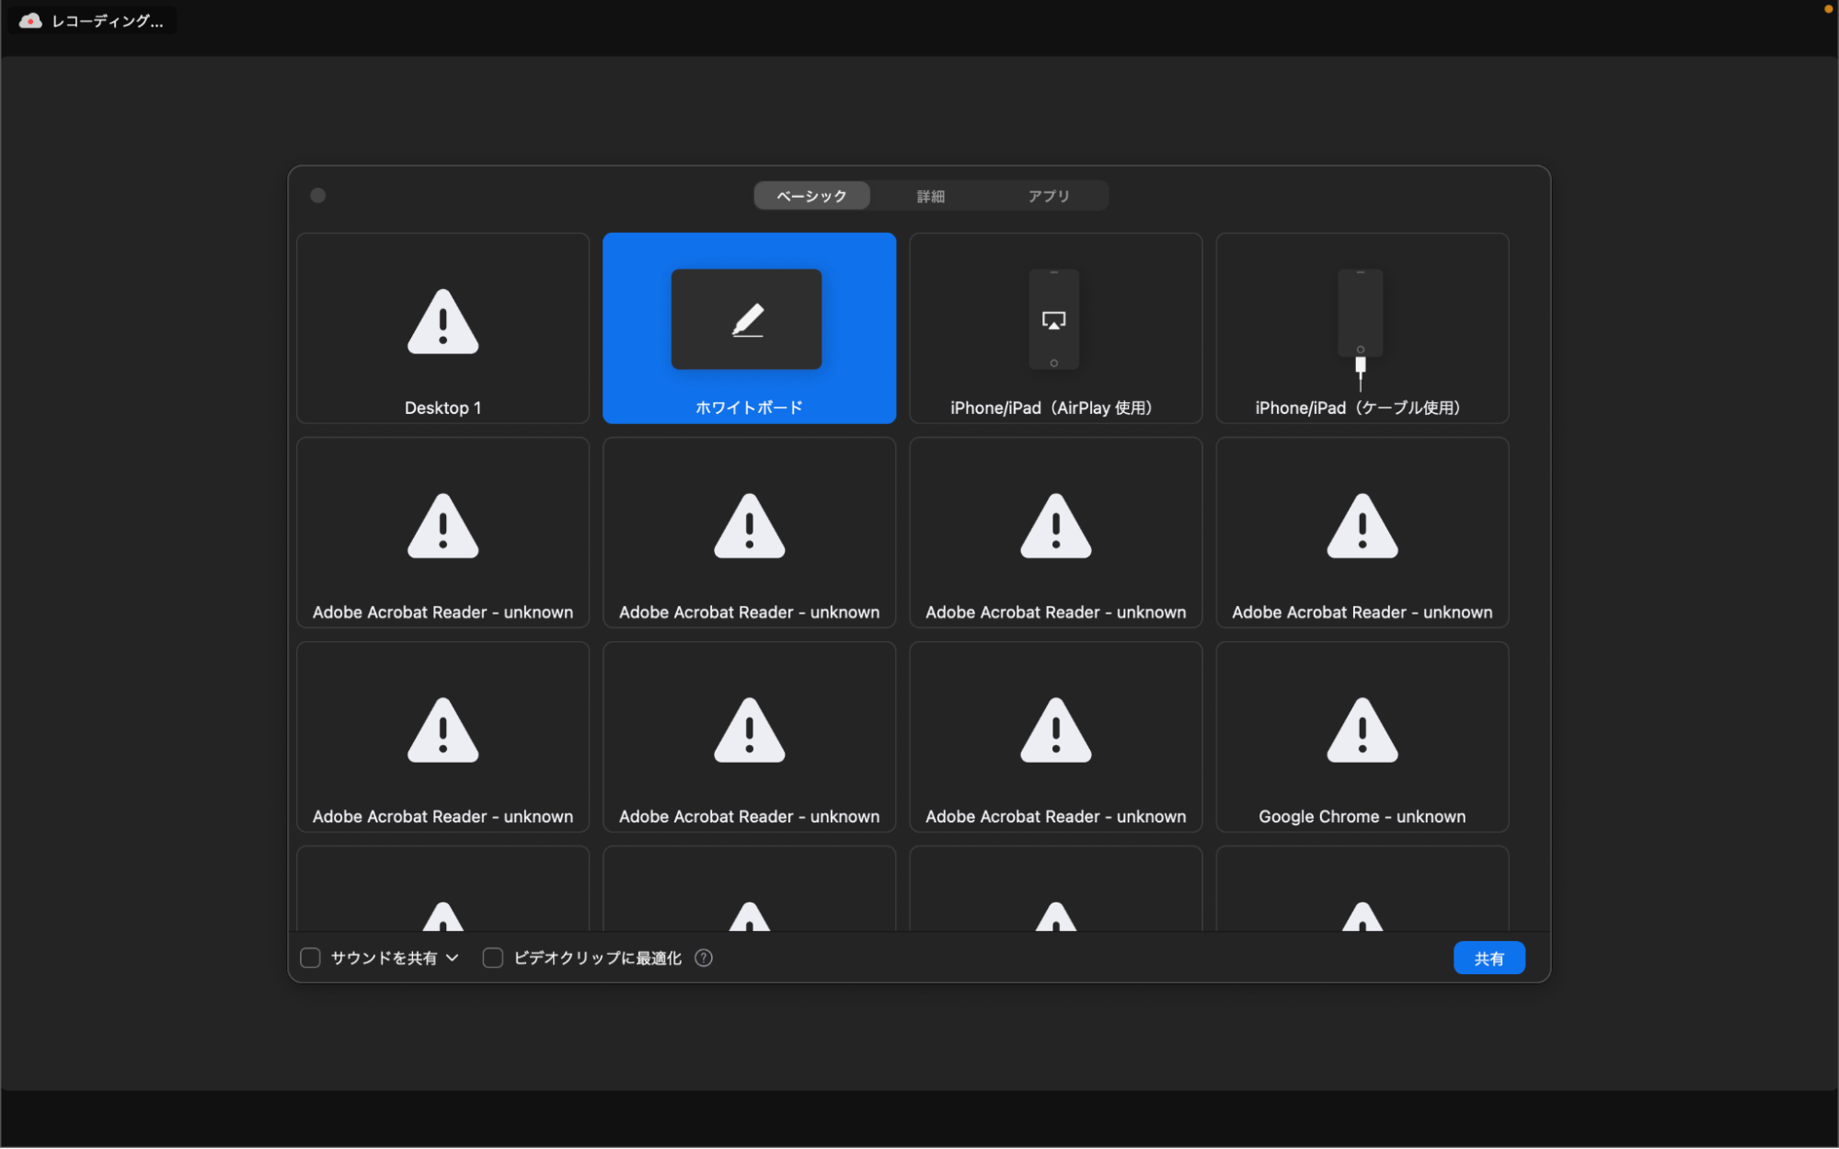The height and width of the screenshot is (1149, 1839).
Task: Open the 詳細 tab
Action: [930, 196]
